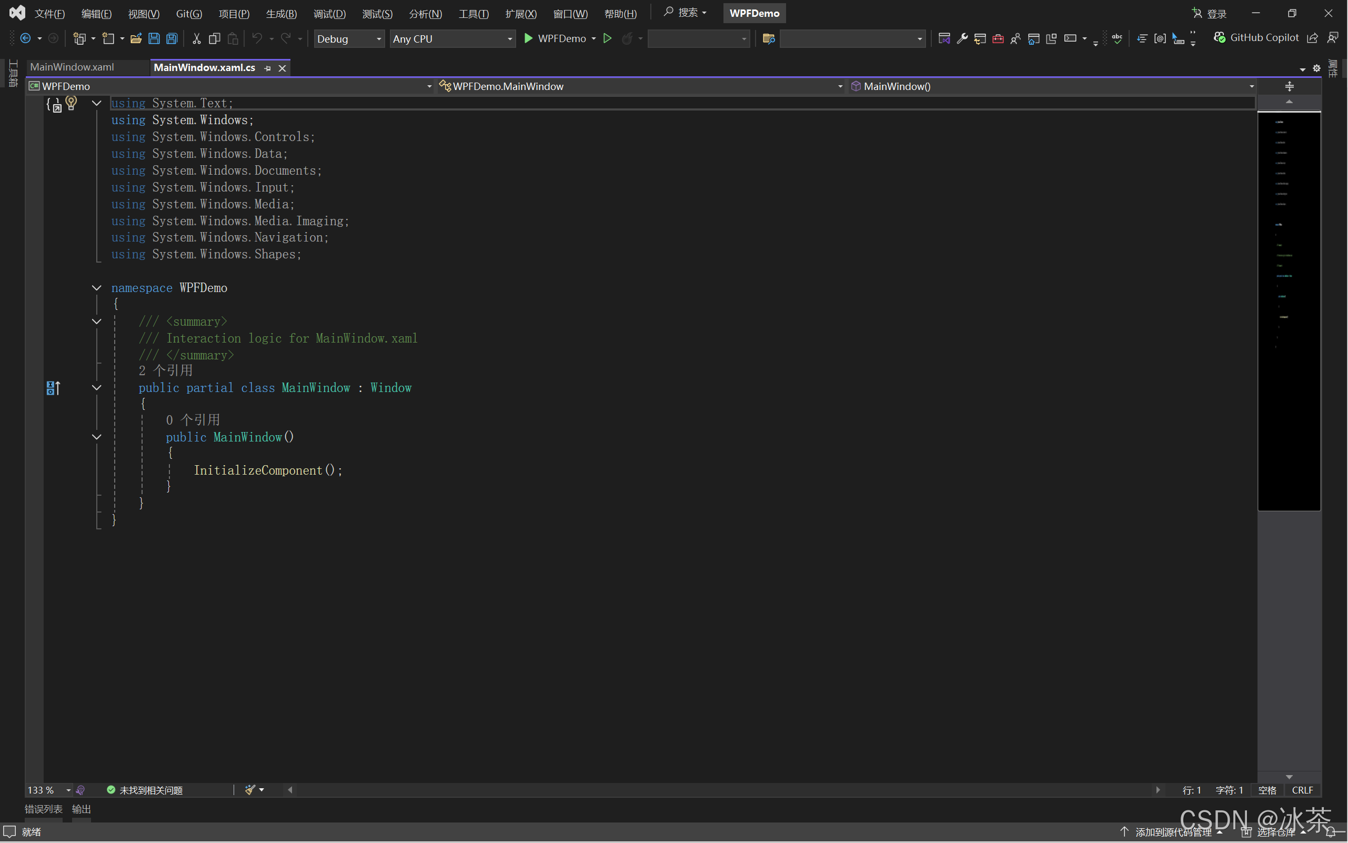Open GitHub Copilot from the toolbar
1348x843 pixels.
[x=1256, y=38]
